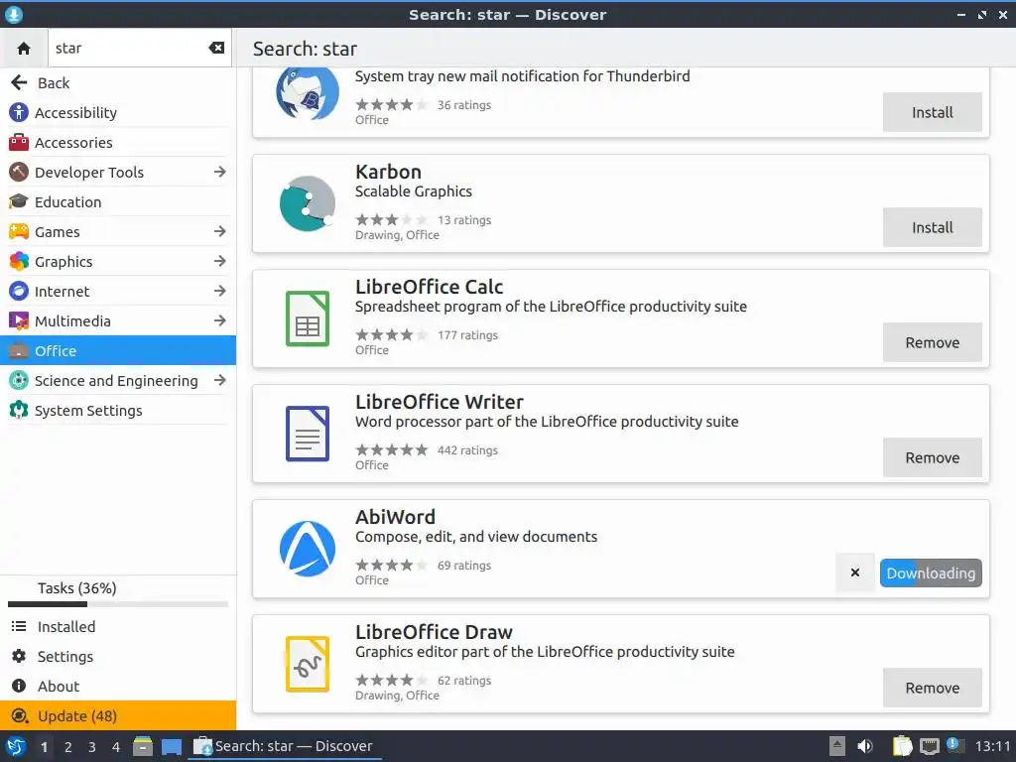Screen dimensions: 1016x762
Task: Click the Back arrow icon
Action: [19, 82]
